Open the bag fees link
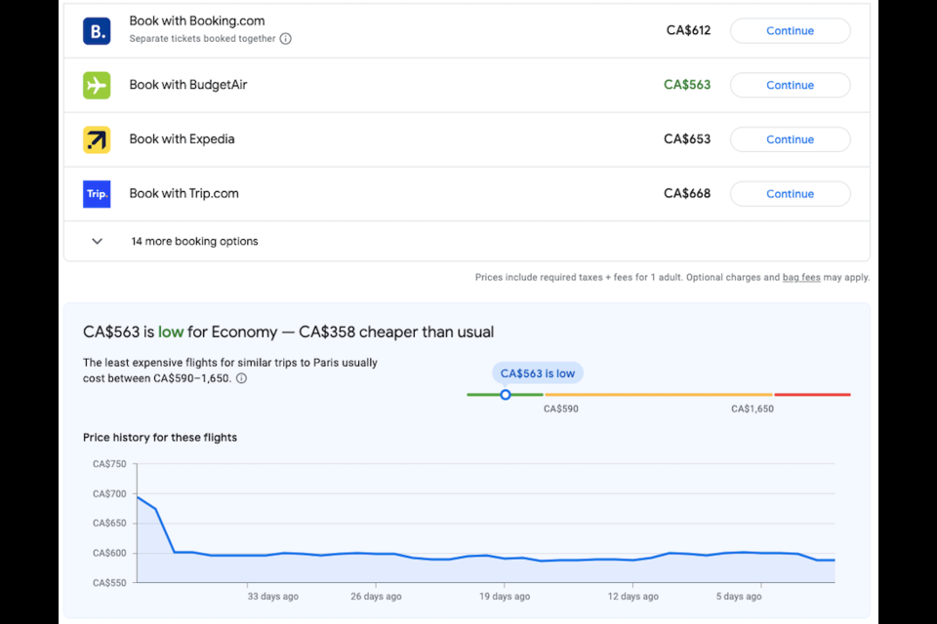937x624 pixels. 801,277
